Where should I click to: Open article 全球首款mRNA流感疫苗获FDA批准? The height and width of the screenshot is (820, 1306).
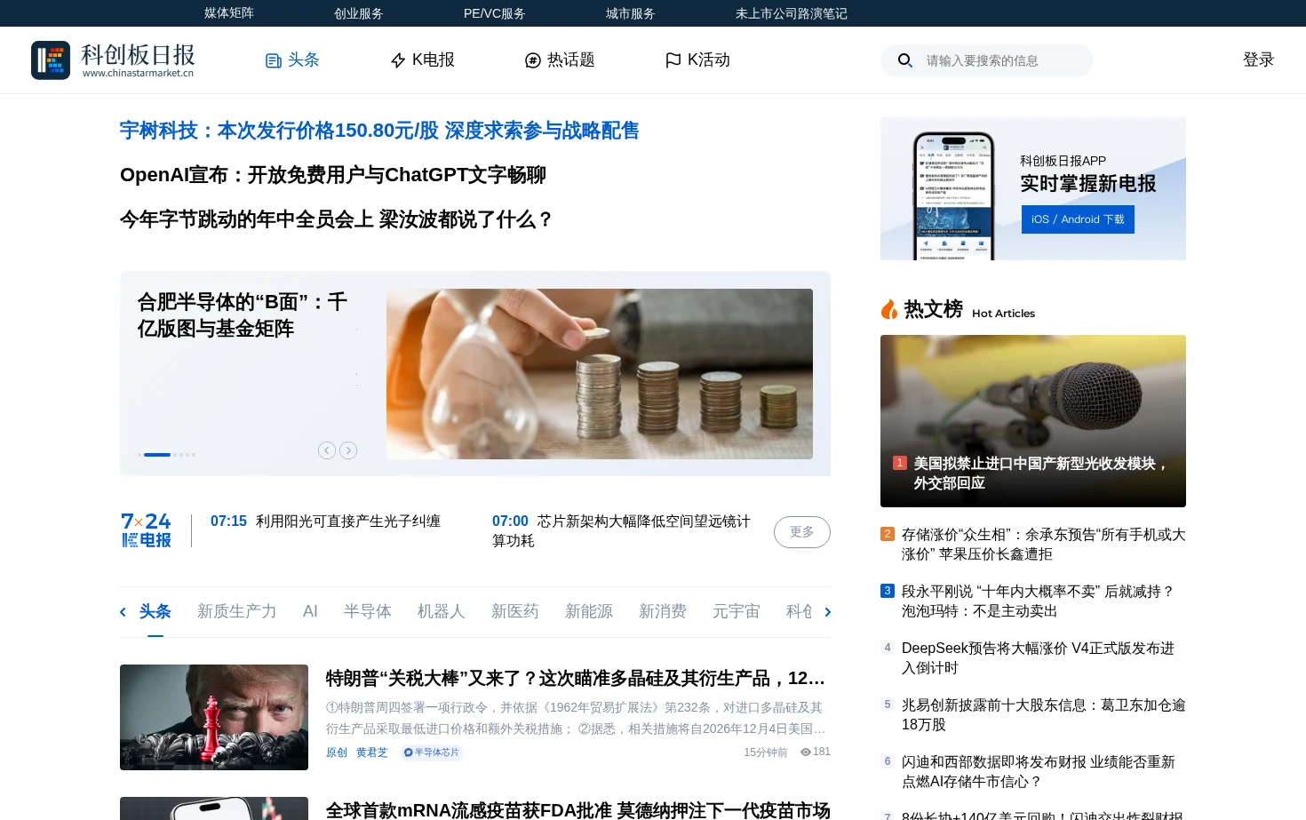point(577,809)
